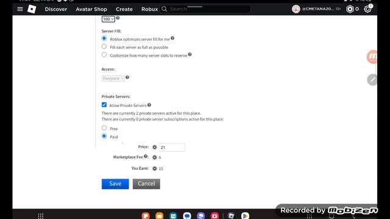Open the Access Everyone dropdown
This screenshot has height=219, width=390.
(x=113, y=78)
